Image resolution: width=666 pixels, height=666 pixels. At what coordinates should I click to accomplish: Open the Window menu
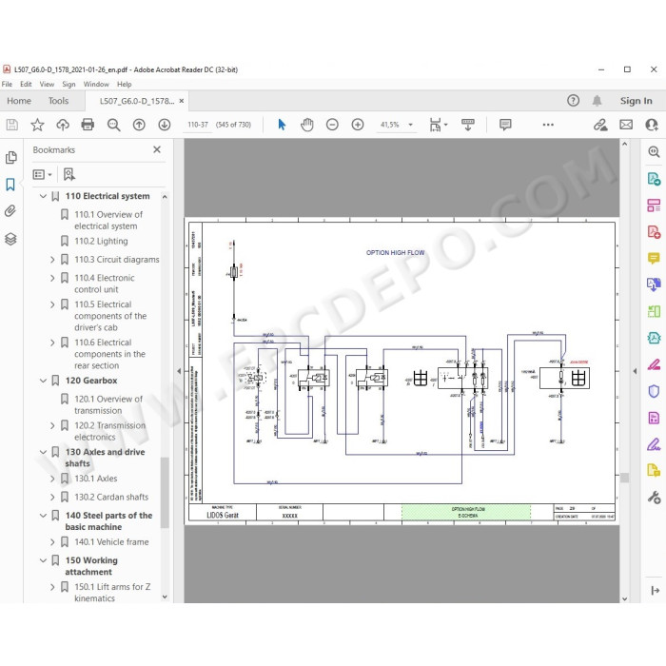(96, 84)
